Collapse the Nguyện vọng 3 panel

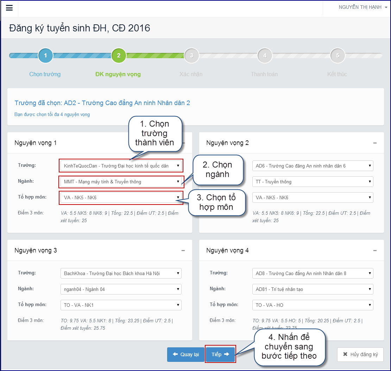(183, 251)
